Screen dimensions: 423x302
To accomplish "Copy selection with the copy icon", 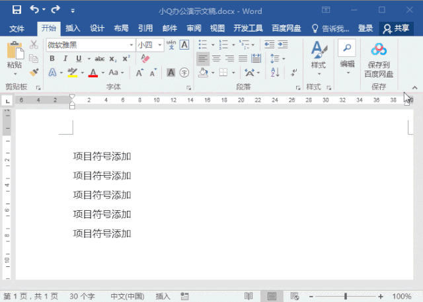I will 34,59.
